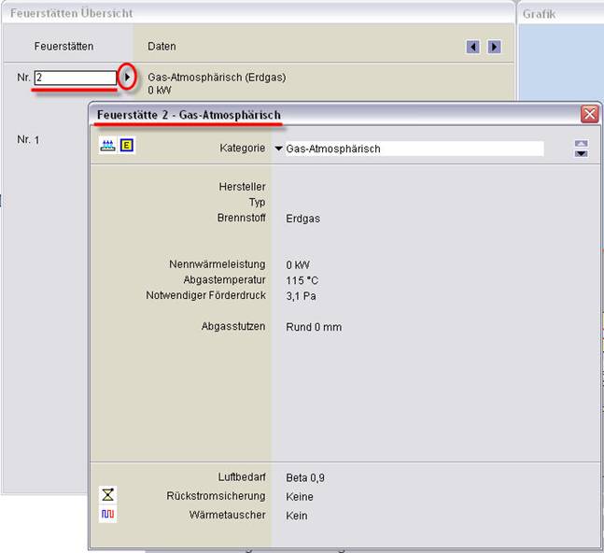Click the gas burner flame icon
The width and height of the screenshot is (604, 553).
click(x=107, y=147)
